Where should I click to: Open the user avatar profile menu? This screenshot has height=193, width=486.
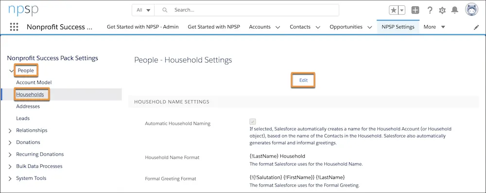click(x=472, y=10)
